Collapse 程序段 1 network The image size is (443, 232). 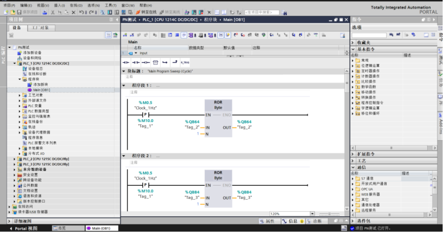[x=124, y=86]
